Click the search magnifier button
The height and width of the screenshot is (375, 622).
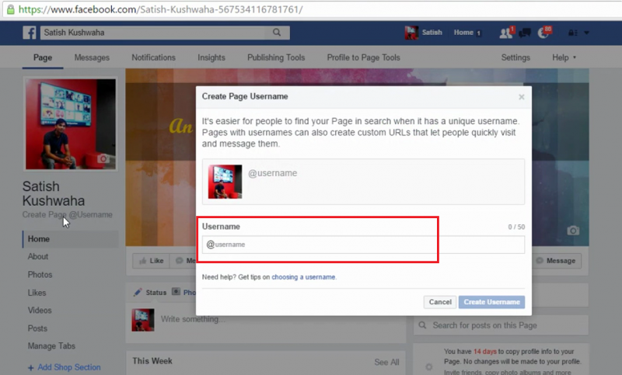[277, 33]
